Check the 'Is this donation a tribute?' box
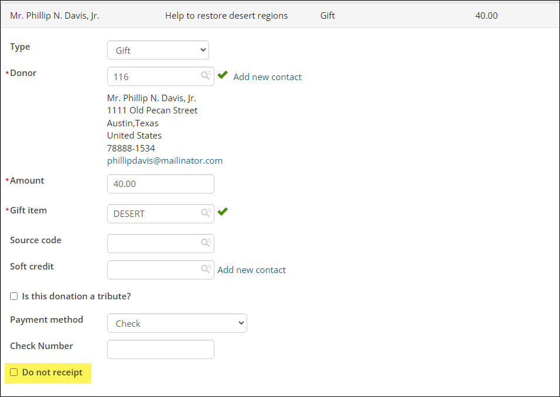 14,296
